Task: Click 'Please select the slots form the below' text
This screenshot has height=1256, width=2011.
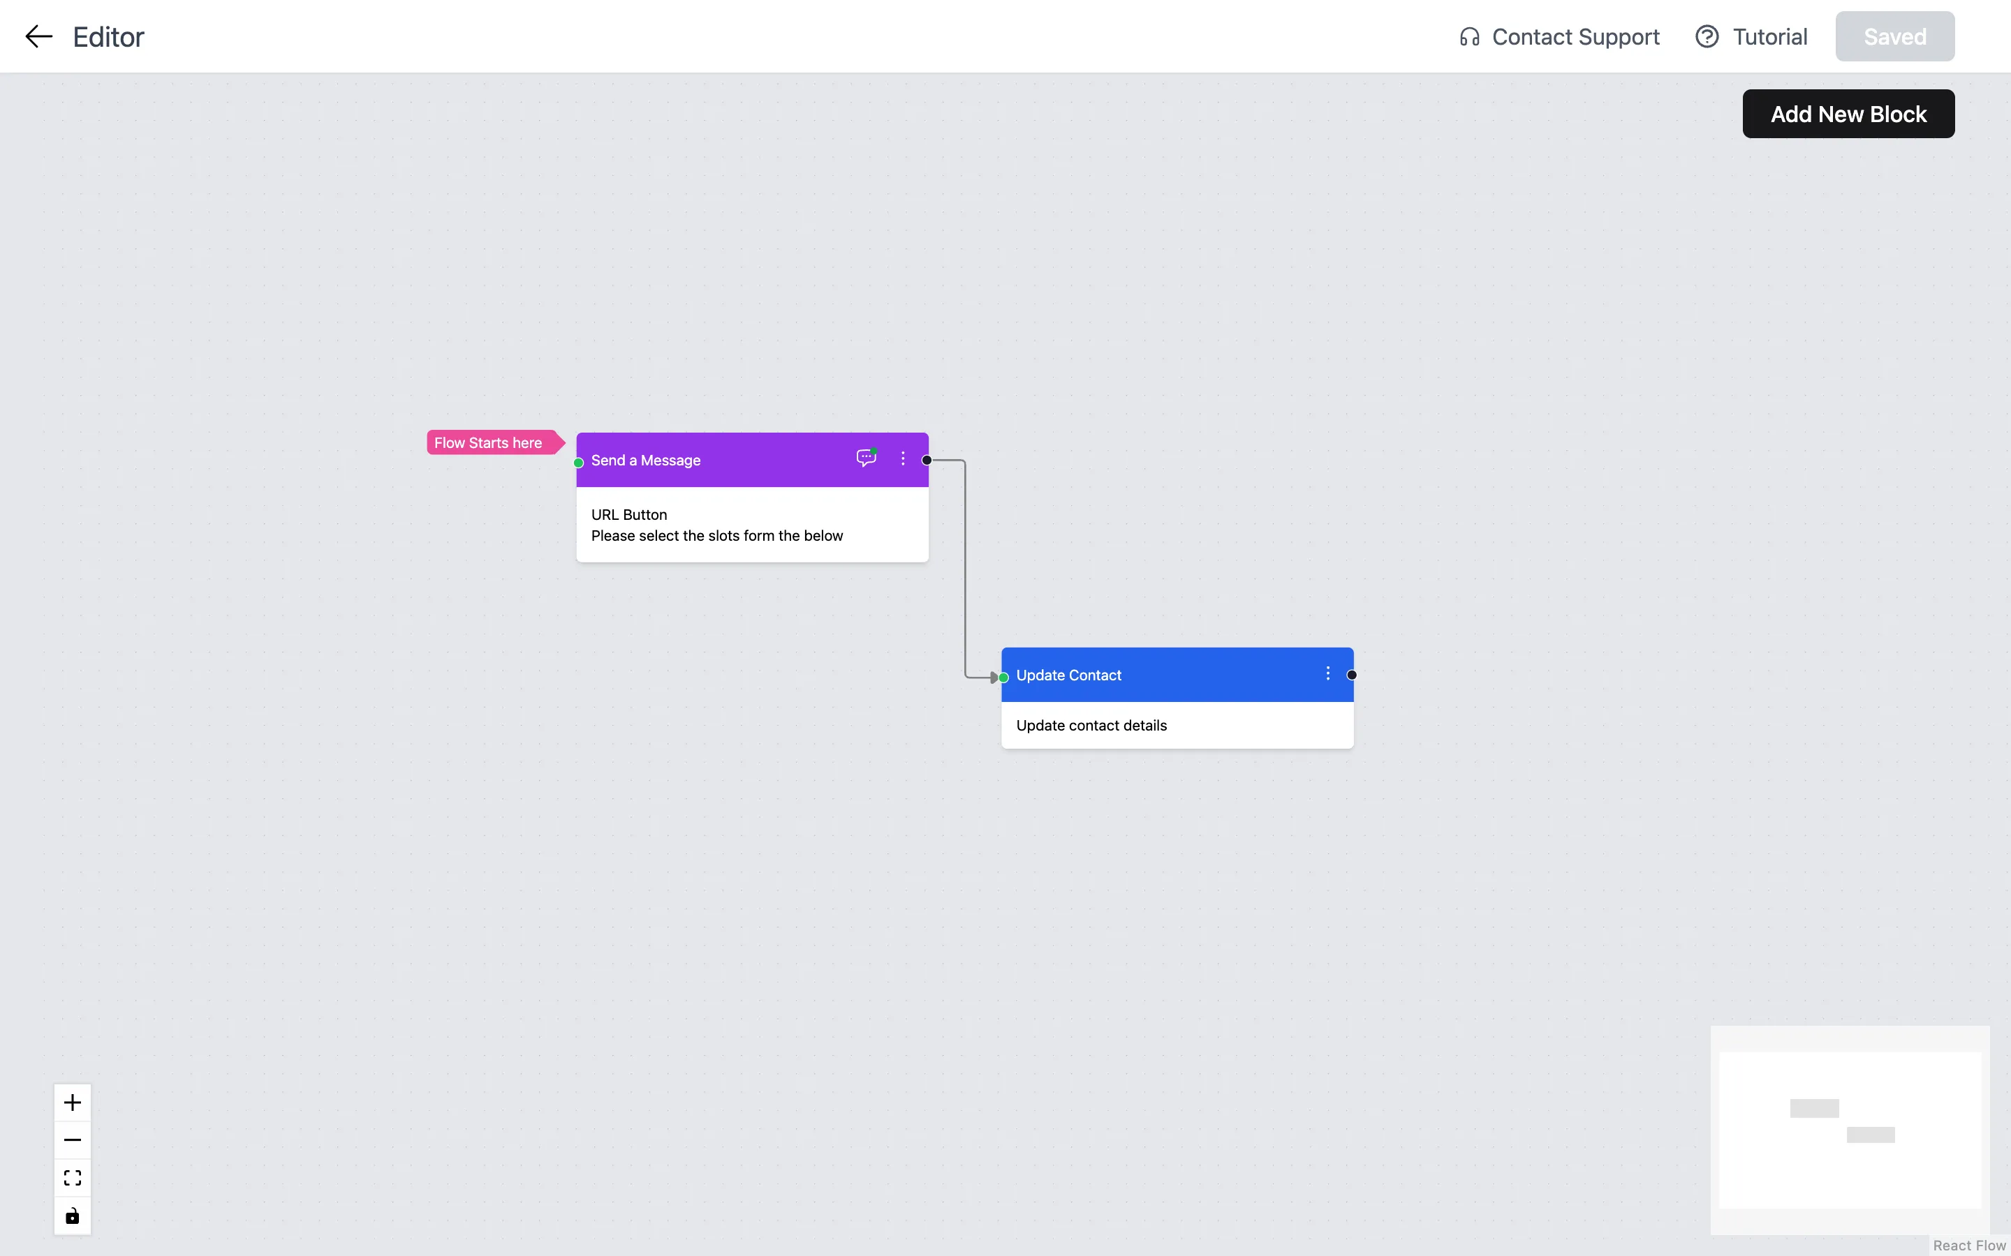Action: 716,536
